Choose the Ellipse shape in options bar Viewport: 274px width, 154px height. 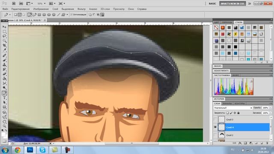(x=49, y=15)
